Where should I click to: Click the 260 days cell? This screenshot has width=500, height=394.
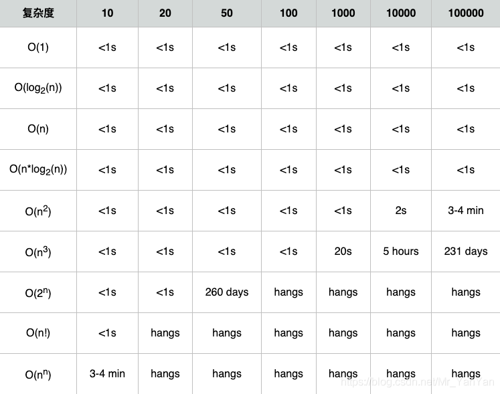(x=227, y=292)
